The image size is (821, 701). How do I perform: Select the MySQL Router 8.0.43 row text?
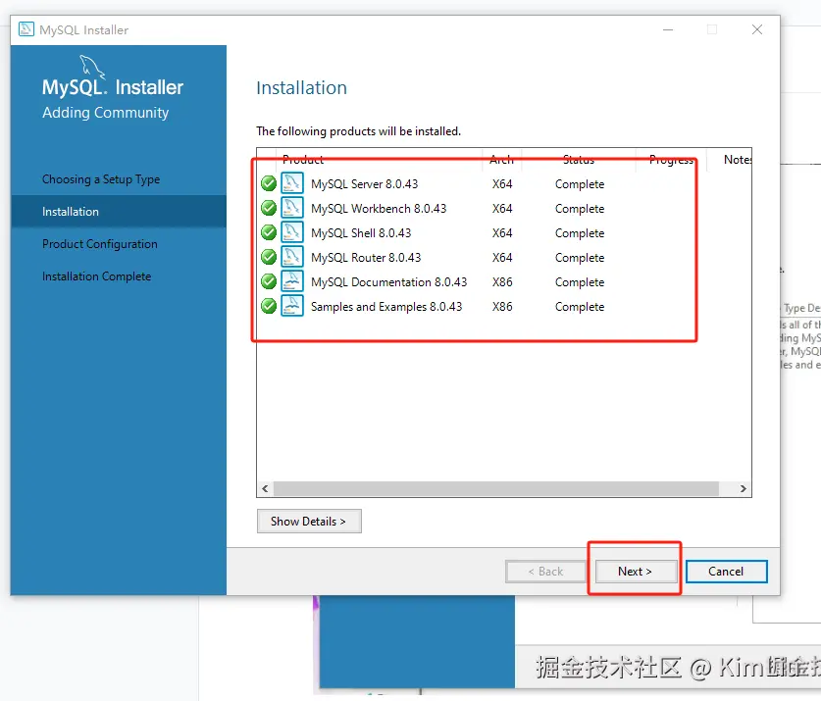click(x=366, y=258)
